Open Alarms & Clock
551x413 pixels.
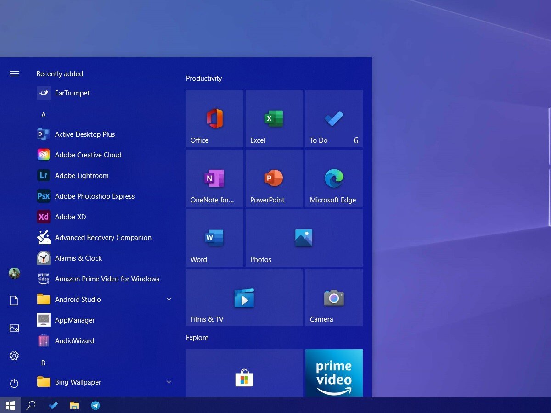pyautogui.click(x=105, y=258)
